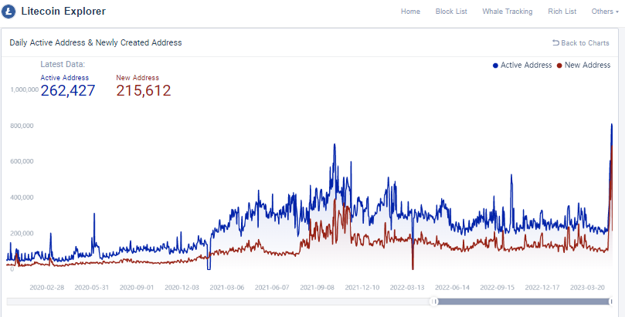
Task: Click the 2021-09-08 date label on the axis
Action: [x=319, y=287]
